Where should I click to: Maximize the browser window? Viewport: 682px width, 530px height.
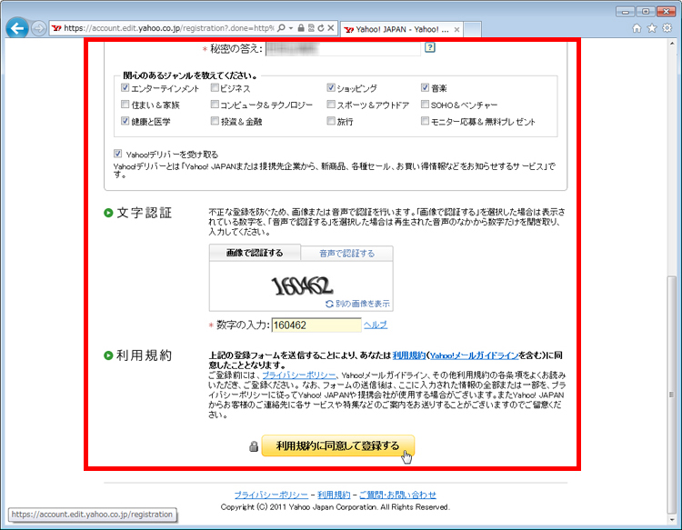(646, 11)
